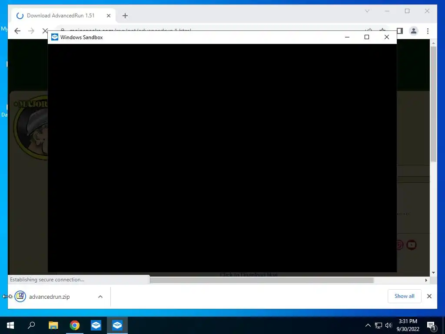The image size is (445, 334).
Task: Click Chrome's forward navigation arrow
Action: coord(31,31)
